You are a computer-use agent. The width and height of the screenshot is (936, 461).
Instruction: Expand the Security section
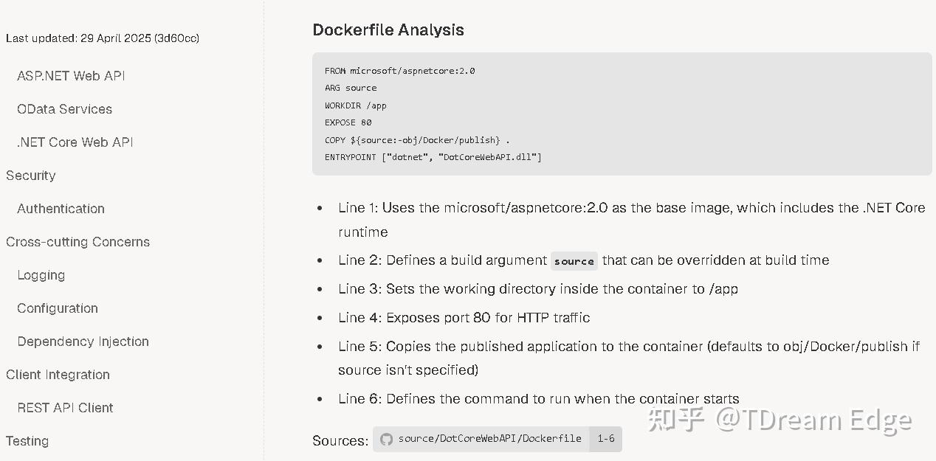(30, 175)
